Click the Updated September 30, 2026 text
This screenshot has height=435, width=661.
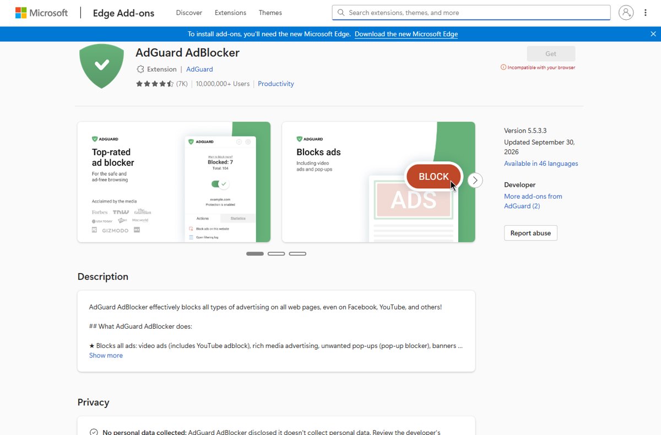539,147
